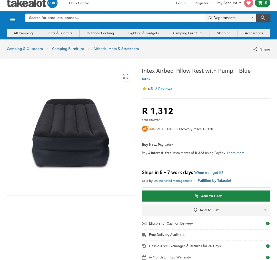
Task: Open the shopping cart
Action: (x=262, y=3)
